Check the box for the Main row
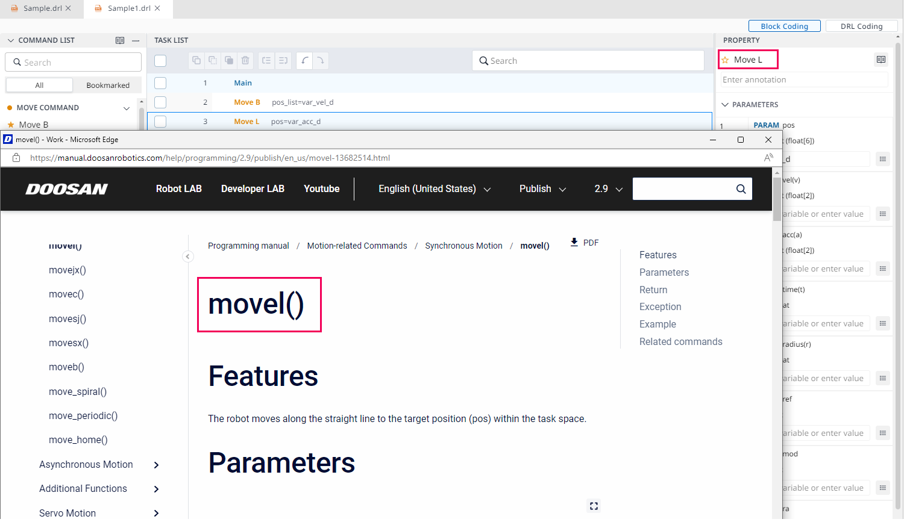 pyautogui.click(x=160, y=83)
